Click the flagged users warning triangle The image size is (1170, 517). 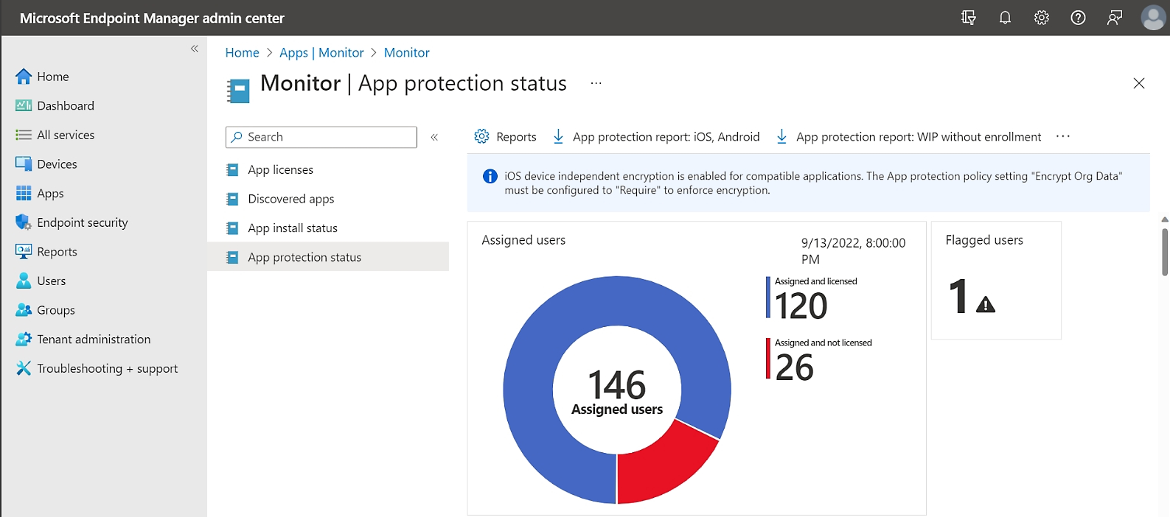click(986, 304)
